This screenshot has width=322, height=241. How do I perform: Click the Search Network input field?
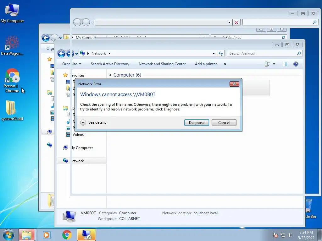[x=263, y=53]
